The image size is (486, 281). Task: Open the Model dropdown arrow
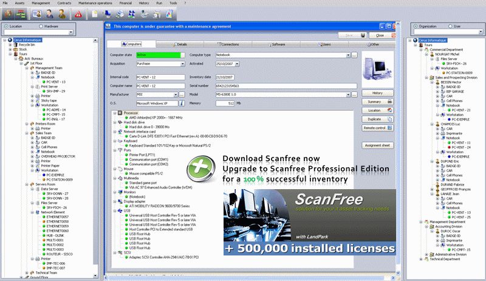[348, 95]
